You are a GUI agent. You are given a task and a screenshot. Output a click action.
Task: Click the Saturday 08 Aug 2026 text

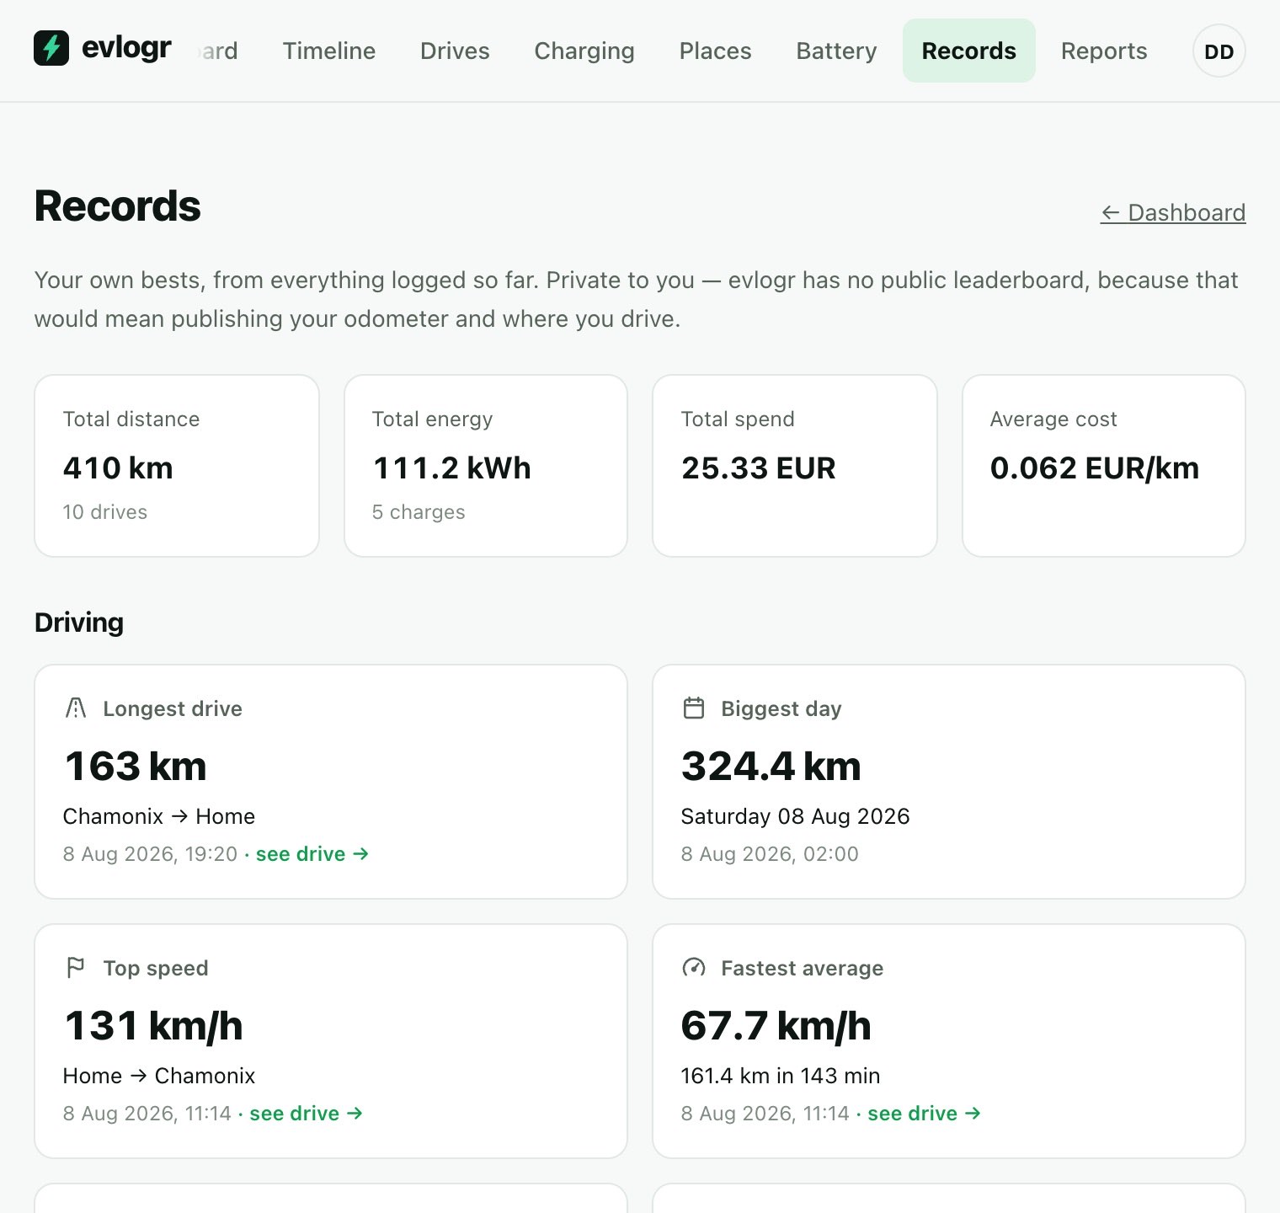coord(795,815)
